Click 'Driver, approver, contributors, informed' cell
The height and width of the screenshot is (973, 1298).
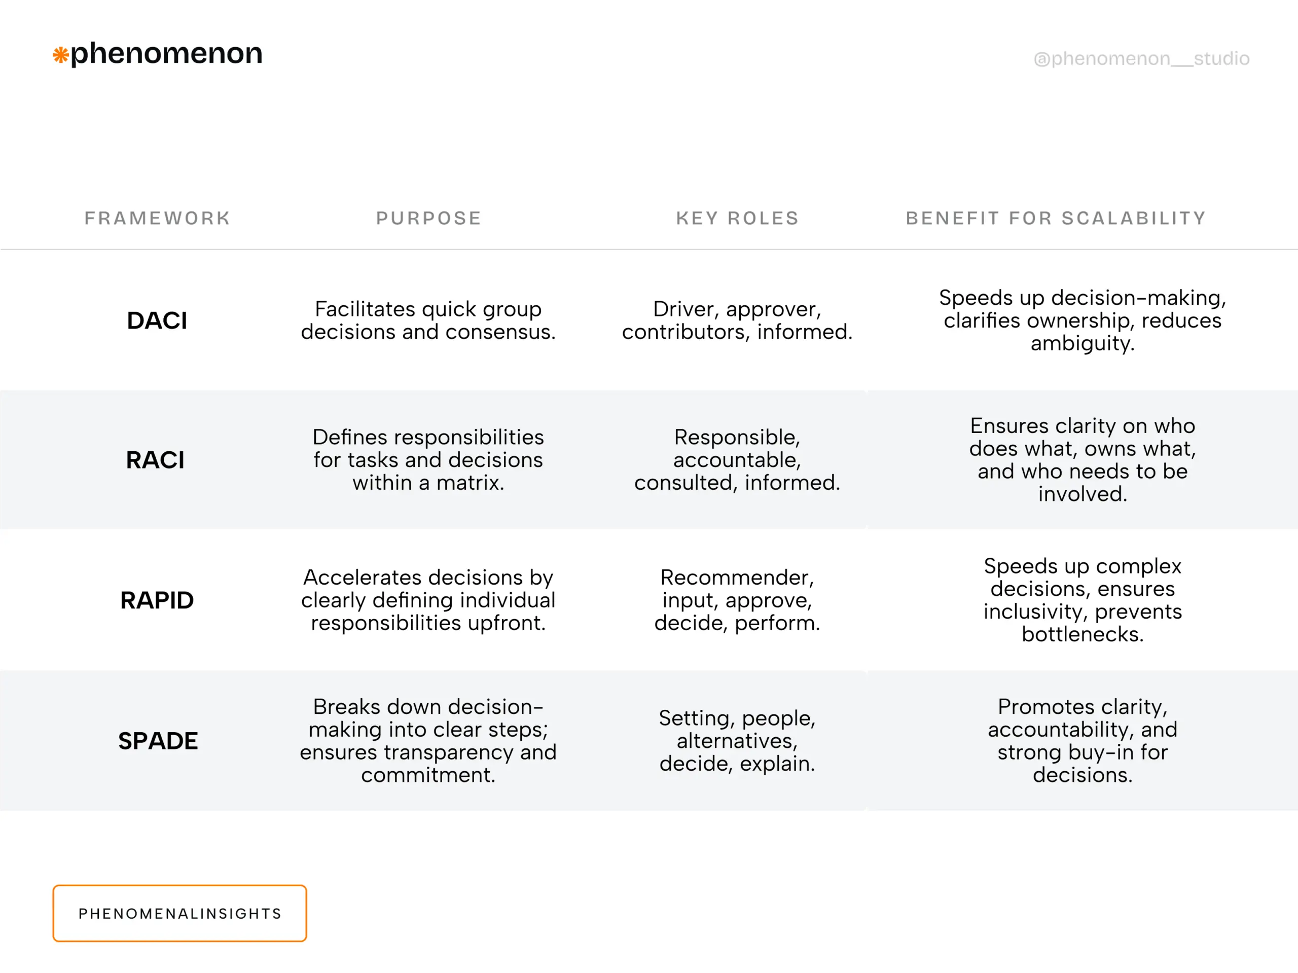737,320
